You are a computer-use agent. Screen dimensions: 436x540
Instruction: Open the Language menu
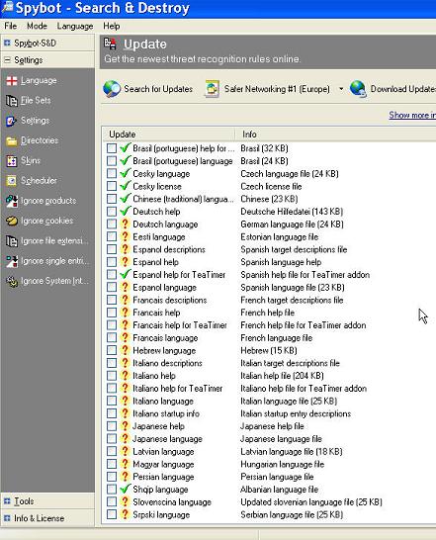tap(75, 26)
